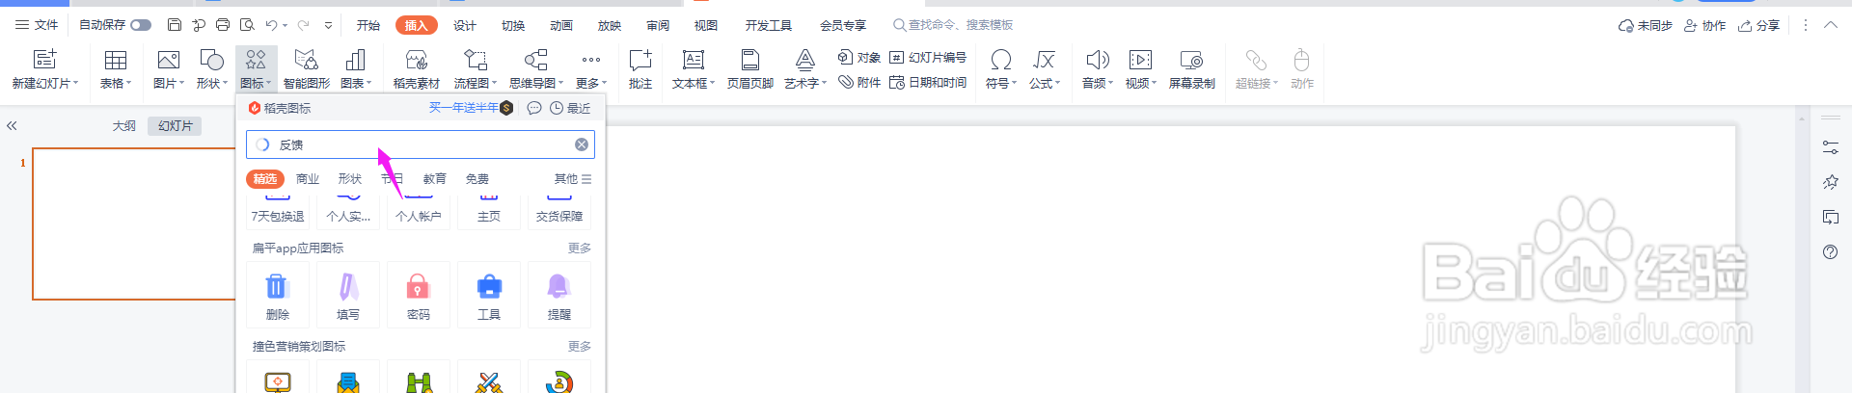Click the 协作 collaborate button
The height and width of the screenshot is (393, 1852).
tap(1705, 26)
